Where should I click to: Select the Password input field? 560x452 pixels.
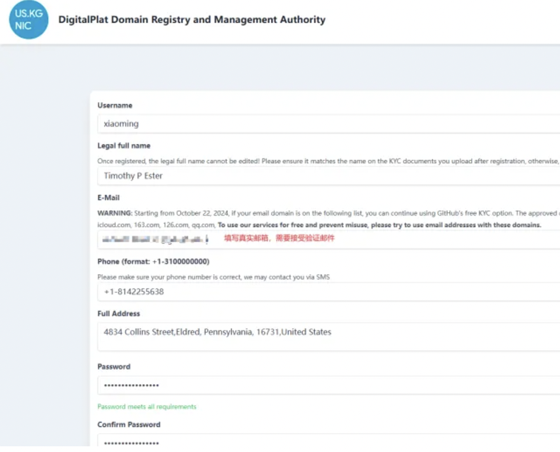point(329,386)
